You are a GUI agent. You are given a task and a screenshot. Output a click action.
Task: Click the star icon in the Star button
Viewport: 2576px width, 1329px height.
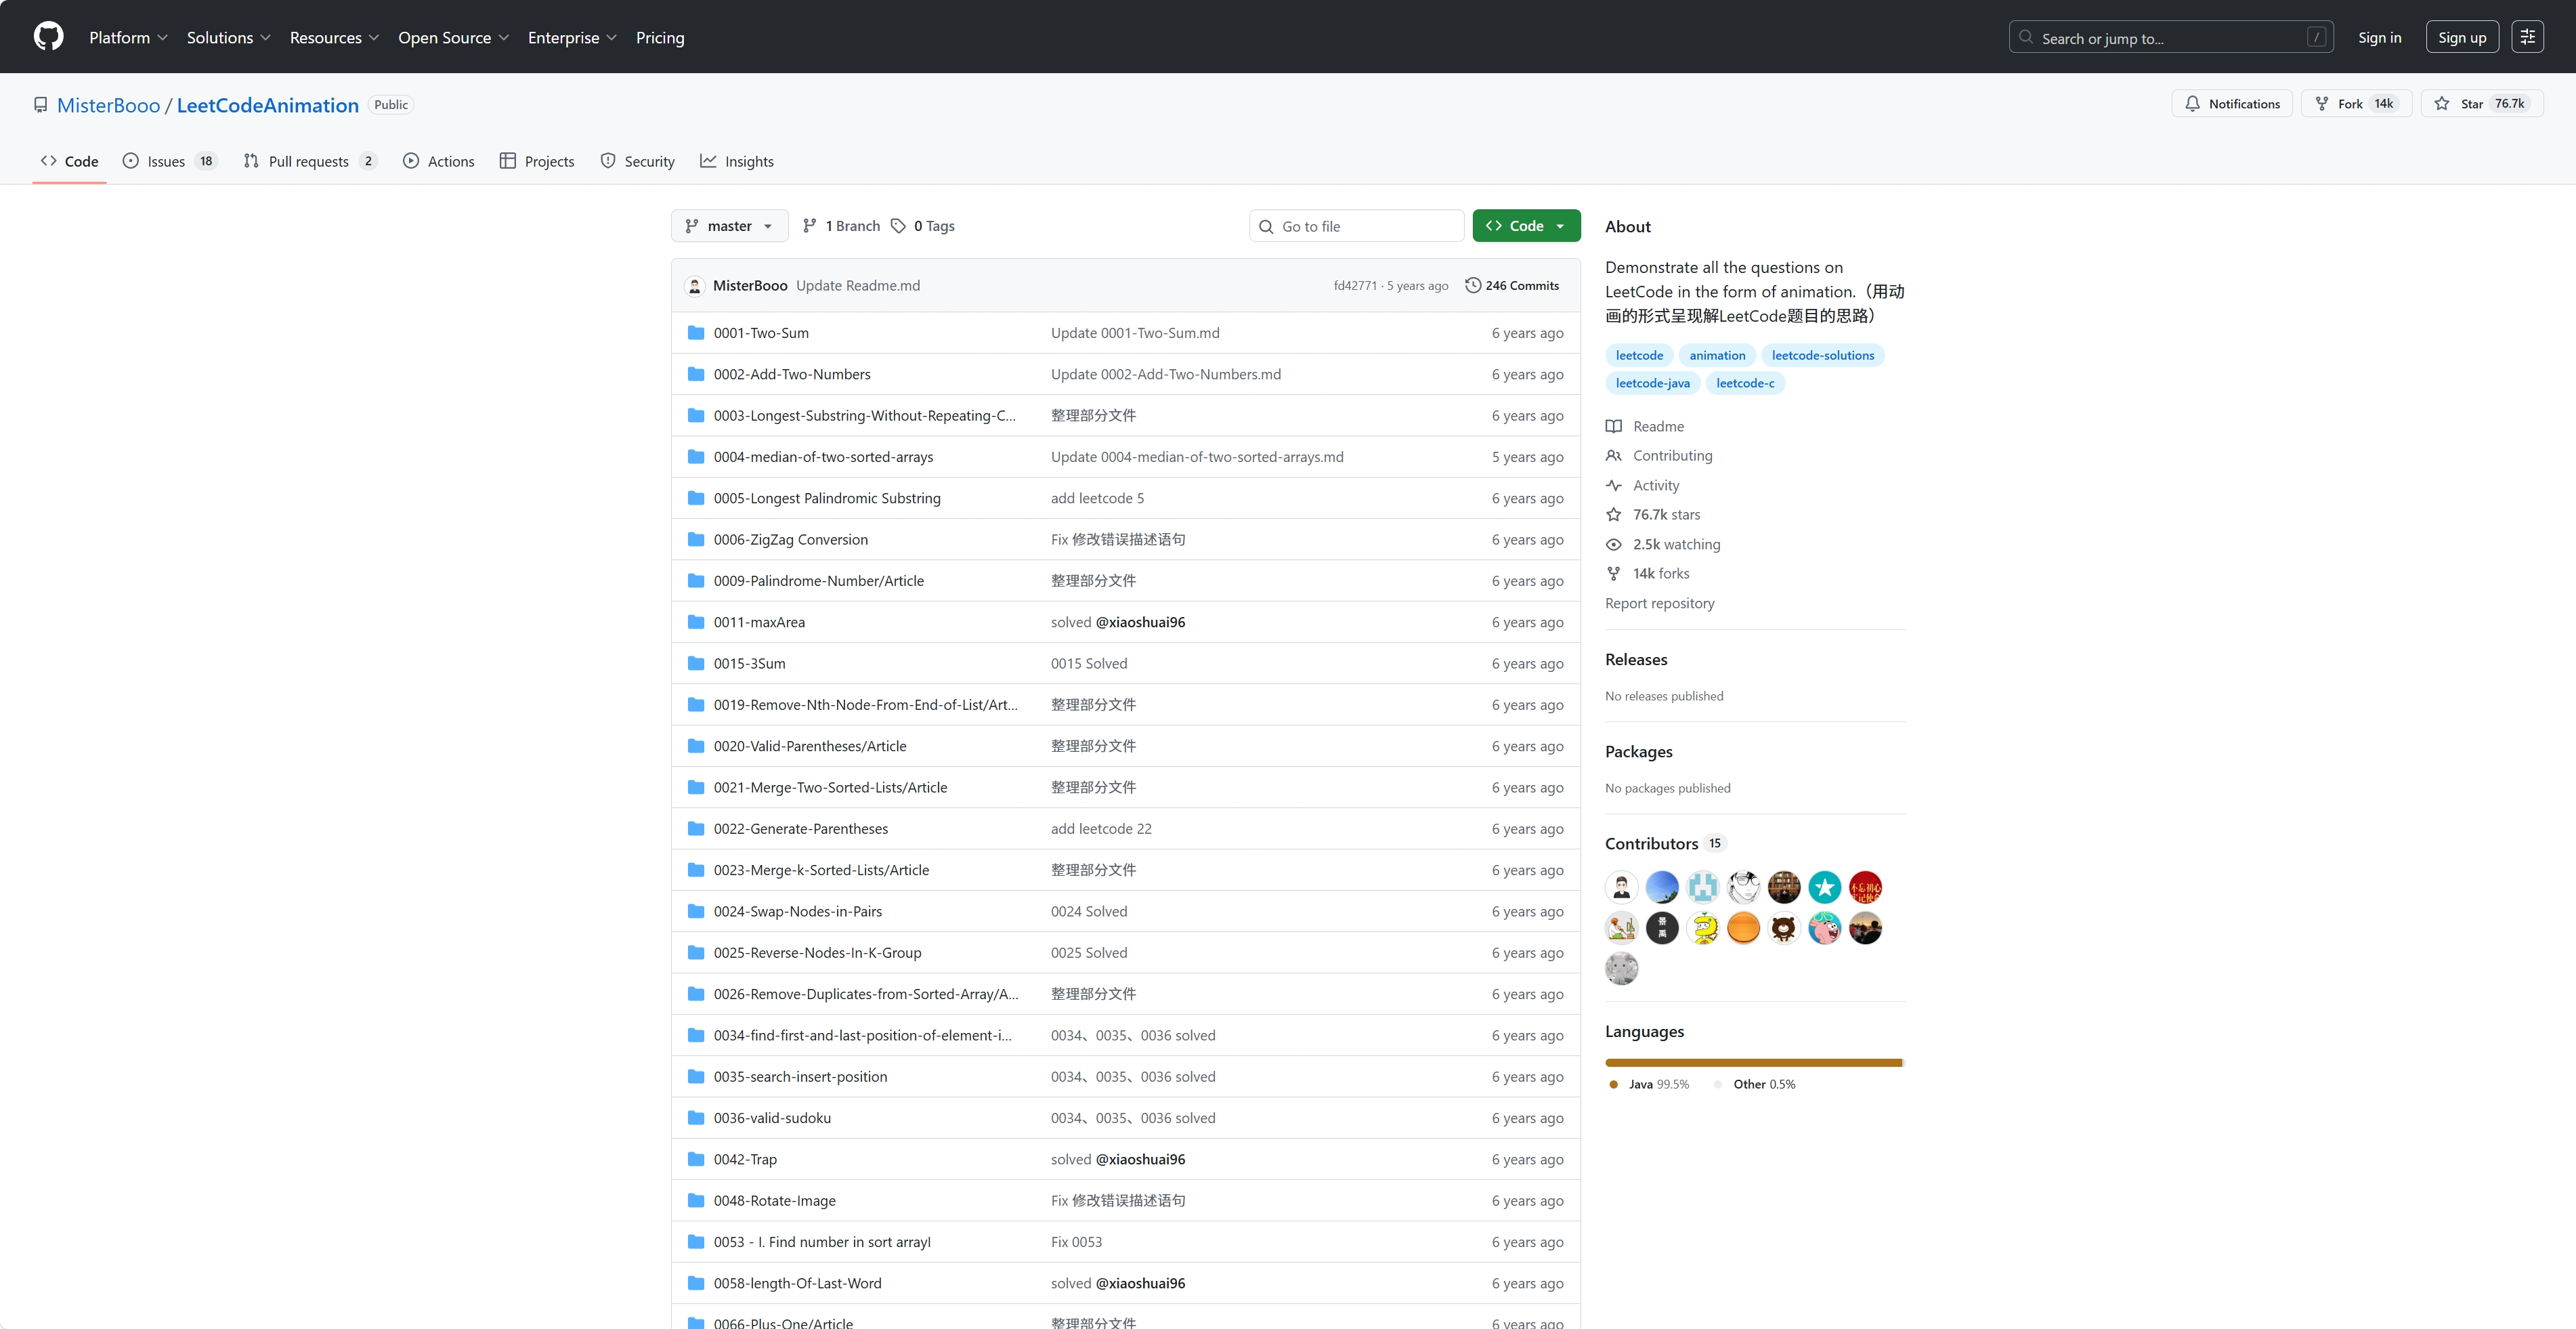[x=2442, y=104]
